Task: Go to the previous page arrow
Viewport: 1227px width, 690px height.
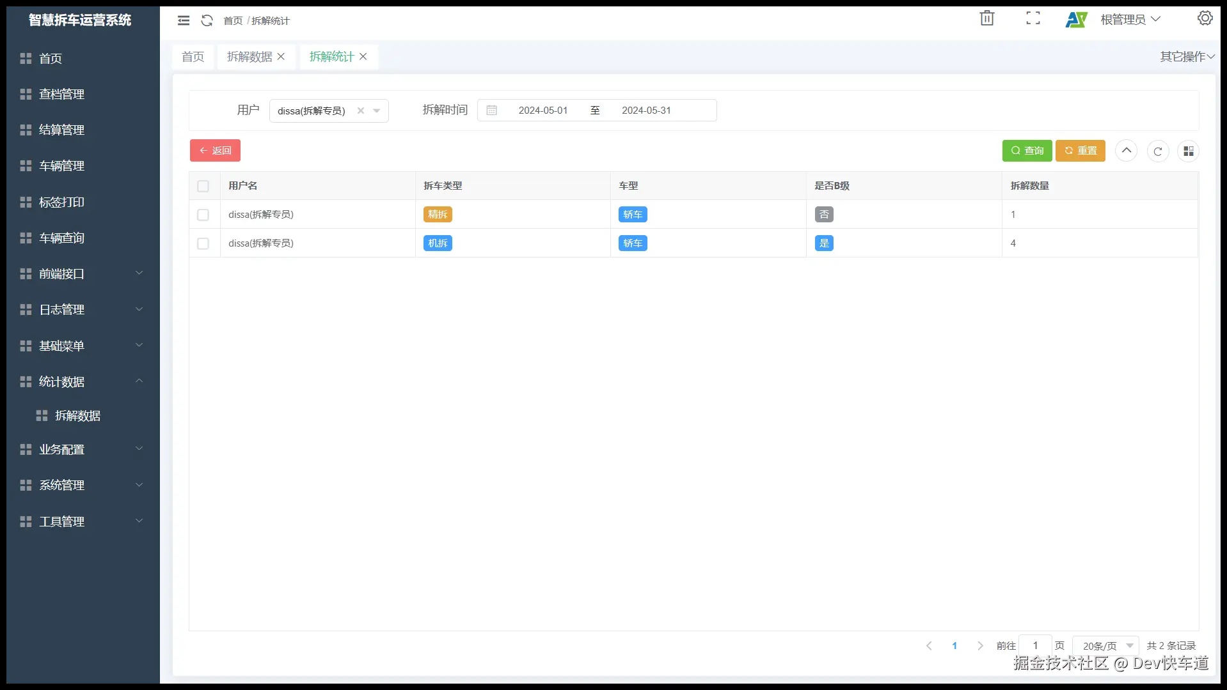Action: point(929,646)
